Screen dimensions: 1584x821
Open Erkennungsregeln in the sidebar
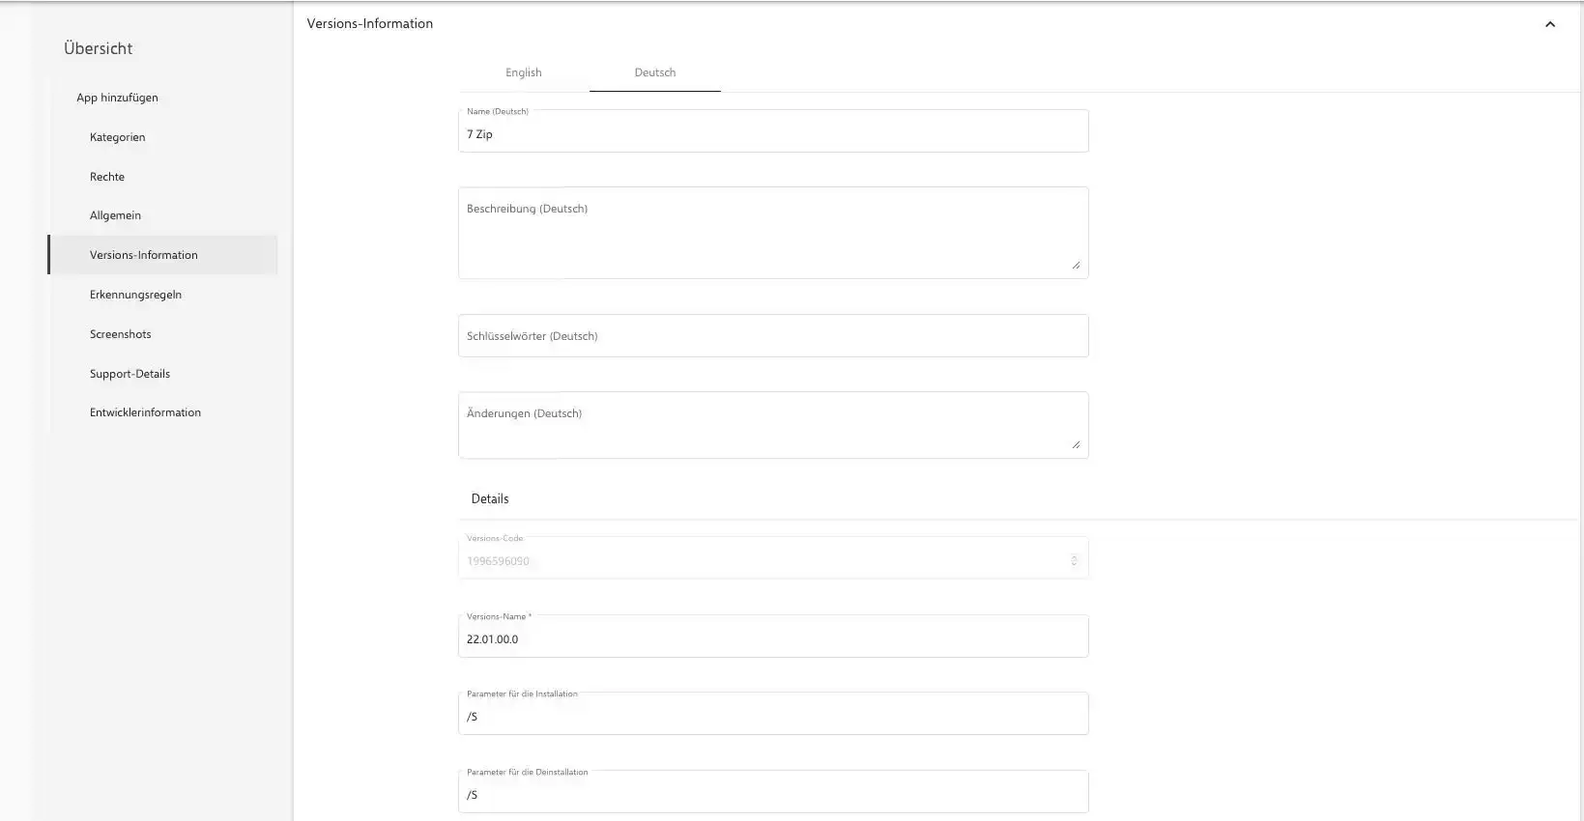pos(135,295)
